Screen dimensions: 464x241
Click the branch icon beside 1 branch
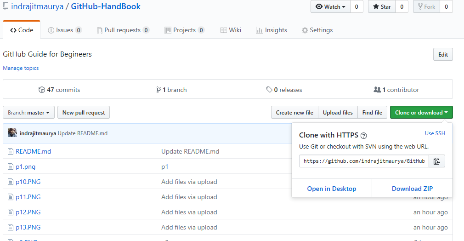pos(158,90)
